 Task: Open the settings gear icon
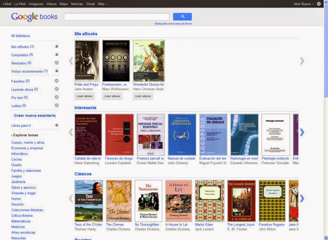(319, 4)
